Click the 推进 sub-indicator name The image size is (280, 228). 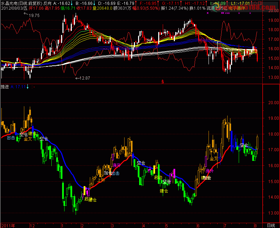click(x=5, y=87)
